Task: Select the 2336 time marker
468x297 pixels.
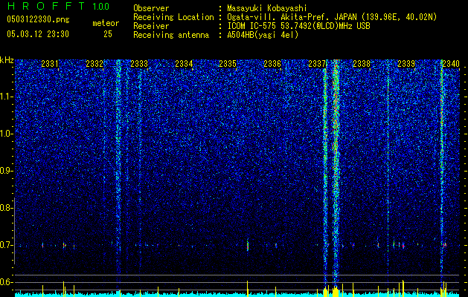Action: point(272,64)
